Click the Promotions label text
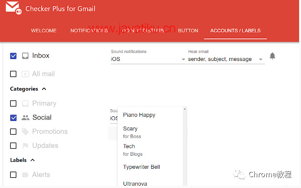The width and height of the screenshot is (301, 188). 50,131
